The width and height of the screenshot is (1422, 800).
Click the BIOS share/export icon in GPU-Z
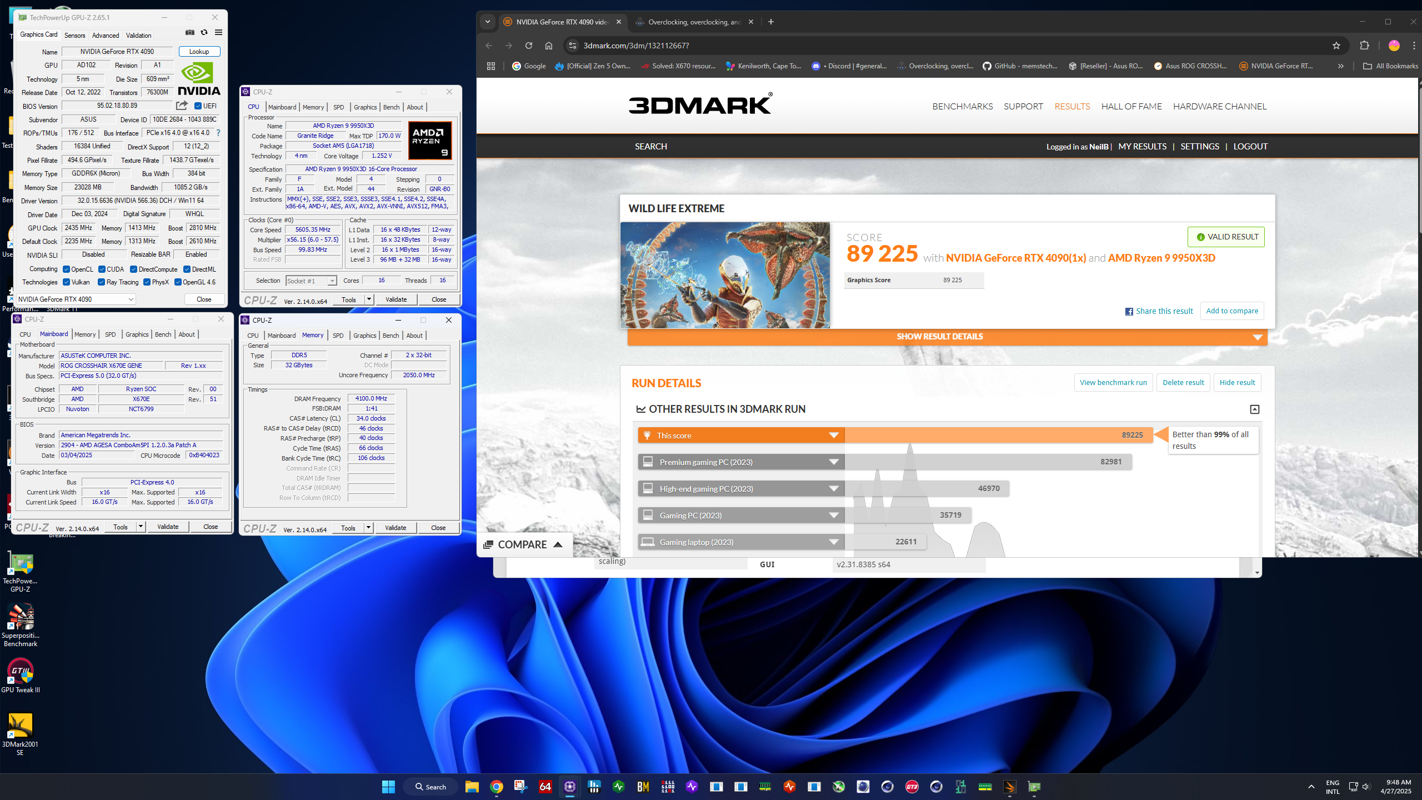(x=182, y=106)
